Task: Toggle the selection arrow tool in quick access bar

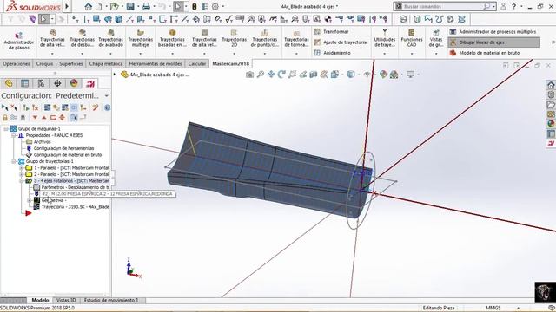Action: point(178,6)
